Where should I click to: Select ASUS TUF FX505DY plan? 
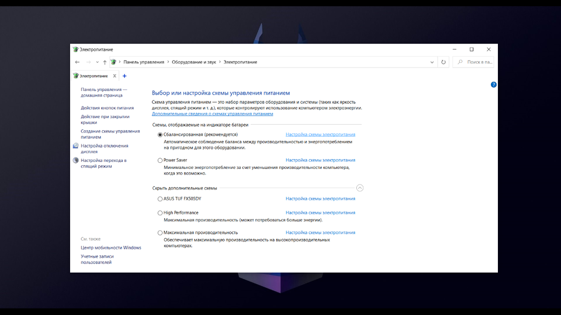(160, 199)
